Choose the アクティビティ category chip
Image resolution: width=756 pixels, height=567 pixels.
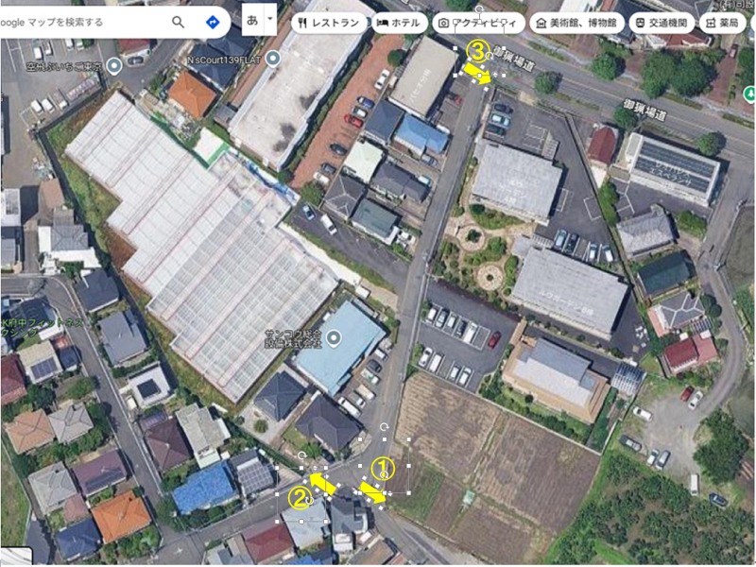click(x=478, y=23)
